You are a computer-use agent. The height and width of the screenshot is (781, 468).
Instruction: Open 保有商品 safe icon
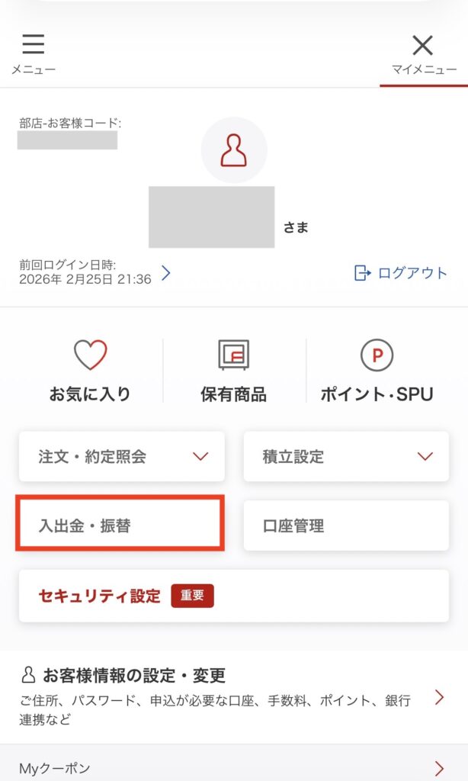point(233,355)
